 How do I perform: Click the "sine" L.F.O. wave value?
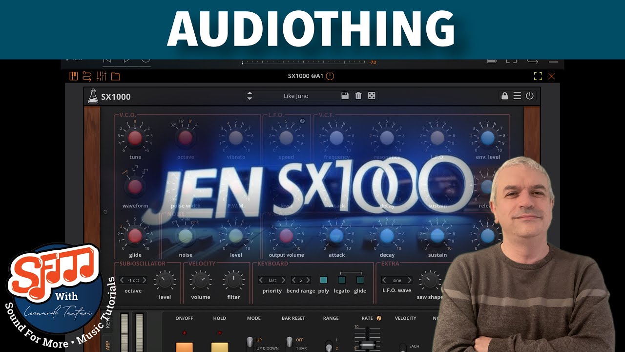coord(397,280)
